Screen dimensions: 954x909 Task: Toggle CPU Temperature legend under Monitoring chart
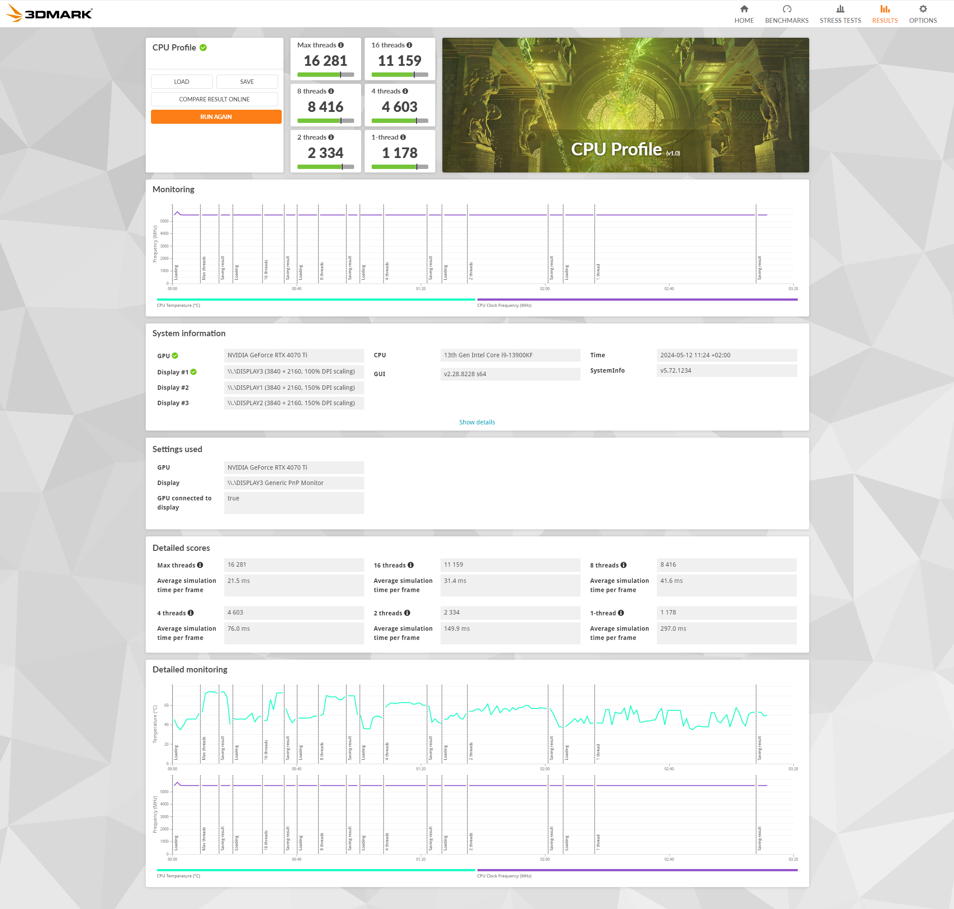[178, 305]
